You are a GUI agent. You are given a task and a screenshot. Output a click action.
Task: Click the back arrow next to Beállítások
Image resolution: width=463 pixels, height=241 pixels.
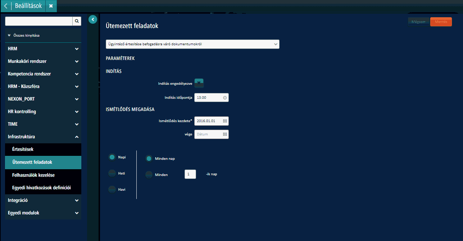[6, 6]
